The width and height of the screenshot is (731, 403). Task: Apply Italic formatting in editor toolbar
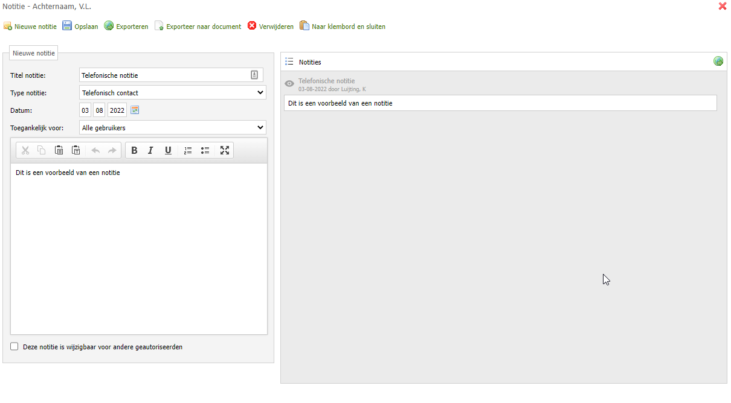click(151, 151)
